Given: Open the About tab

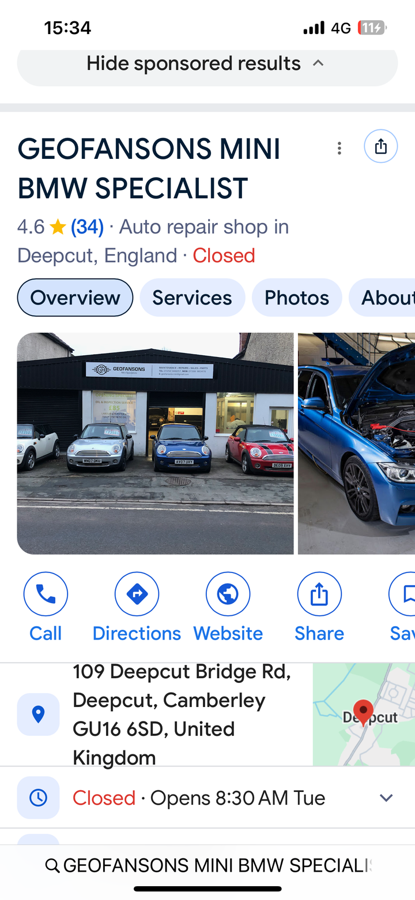Looking at the screenshot, I should [383, 297].
